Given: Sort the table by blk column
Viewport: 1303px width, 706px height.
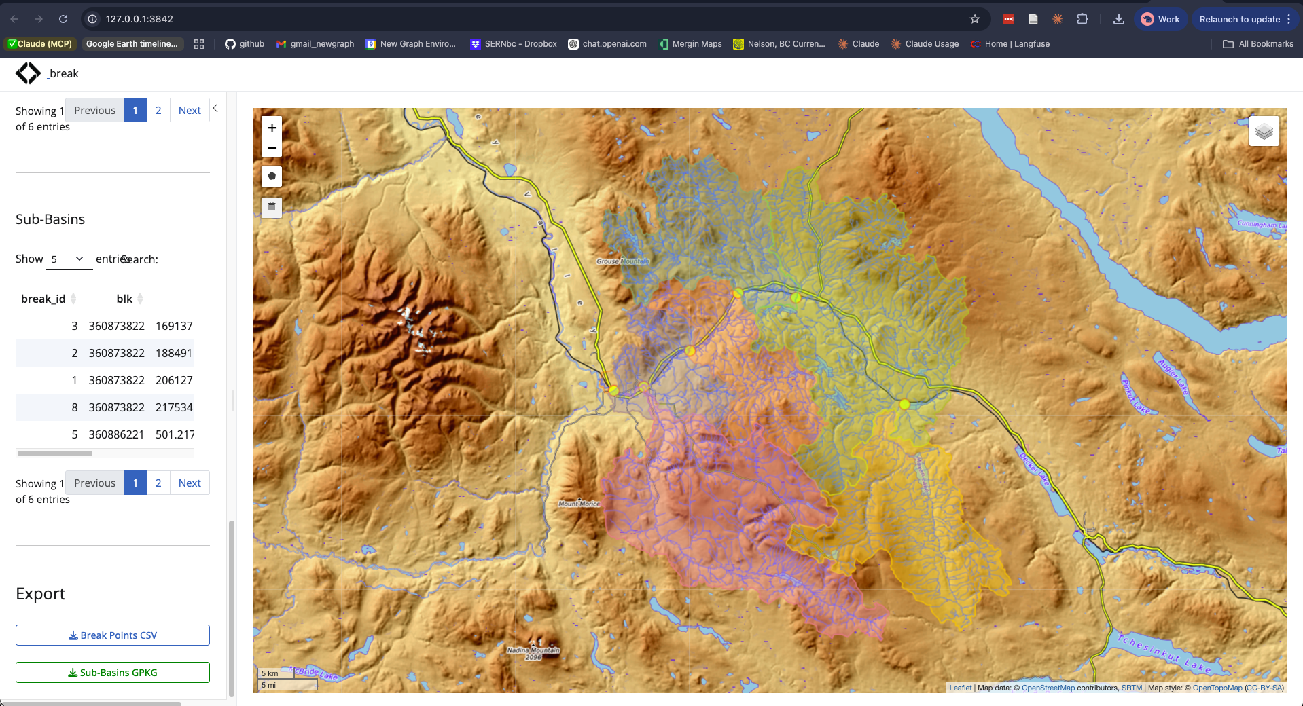Looking at the screenshot, I should tap(124, 299).
